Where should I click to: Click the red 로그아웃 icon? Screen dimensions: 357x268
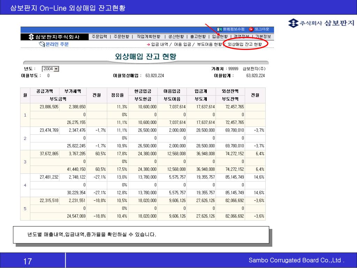pos(251,29)
